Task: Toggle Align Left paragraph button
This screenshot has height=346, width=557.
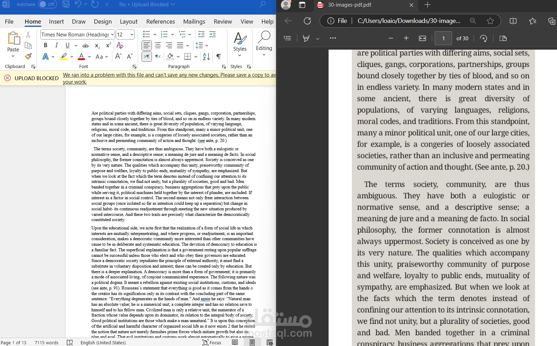Action: (147, 45)
